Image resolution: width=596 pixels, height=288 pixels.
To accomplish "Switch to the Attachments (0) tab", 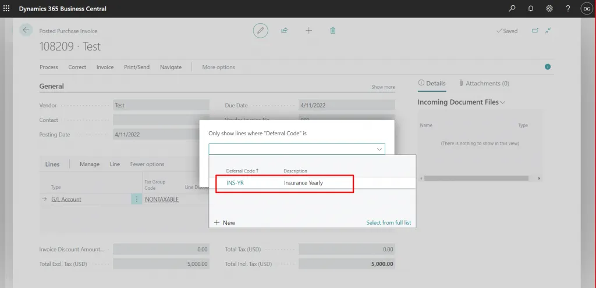I will click(x=484, y=84).
